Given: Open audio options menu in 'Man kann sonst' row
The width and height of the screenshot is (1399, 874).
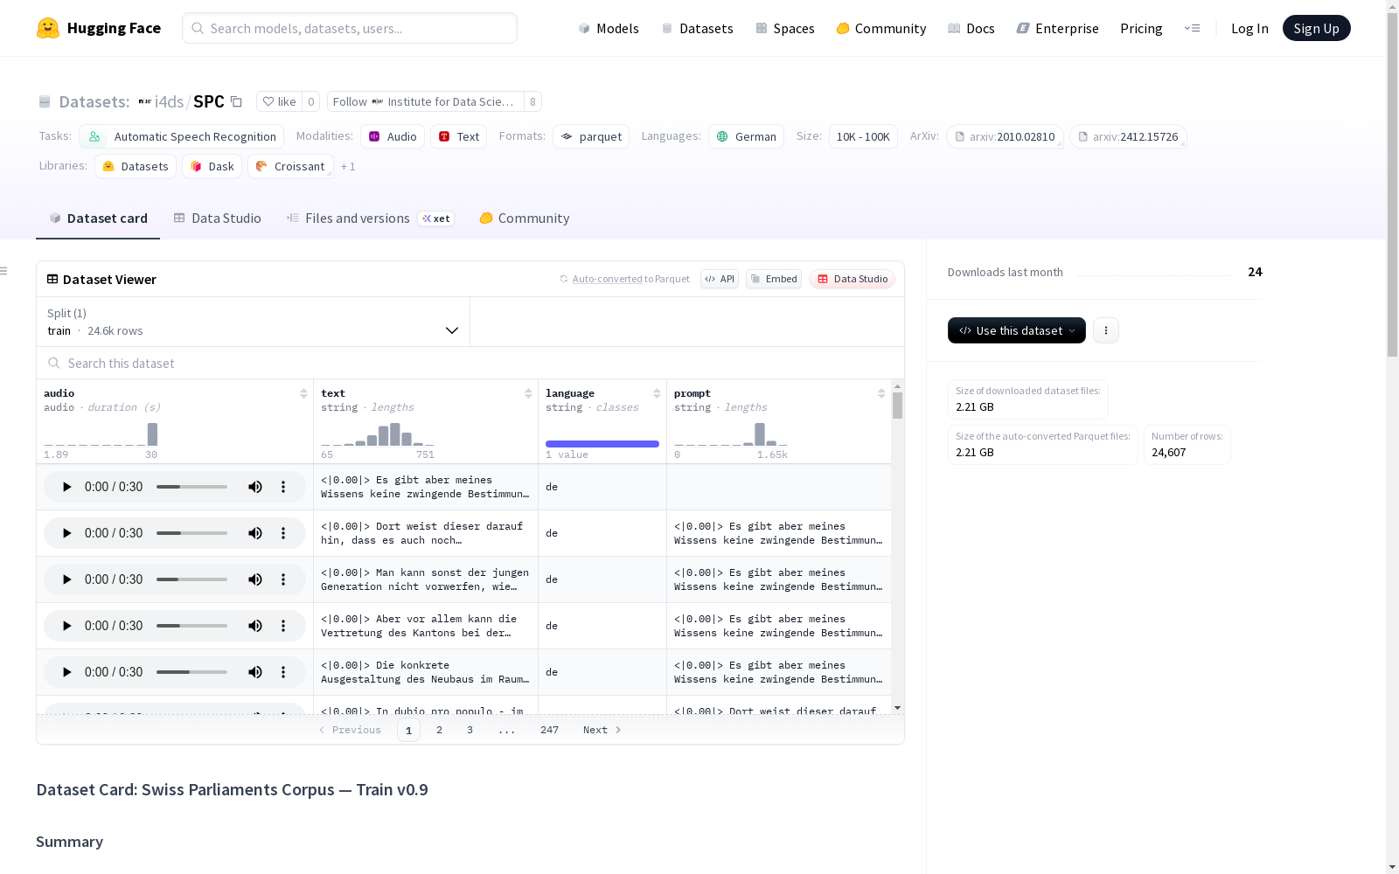Looking at the screenshot, I should click(283, 579).
